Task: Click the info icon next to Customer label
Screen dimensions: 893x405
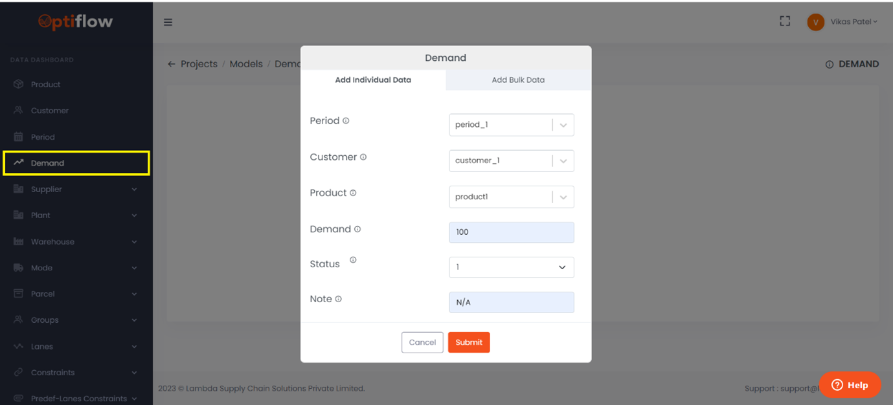Action: (363, 157)
